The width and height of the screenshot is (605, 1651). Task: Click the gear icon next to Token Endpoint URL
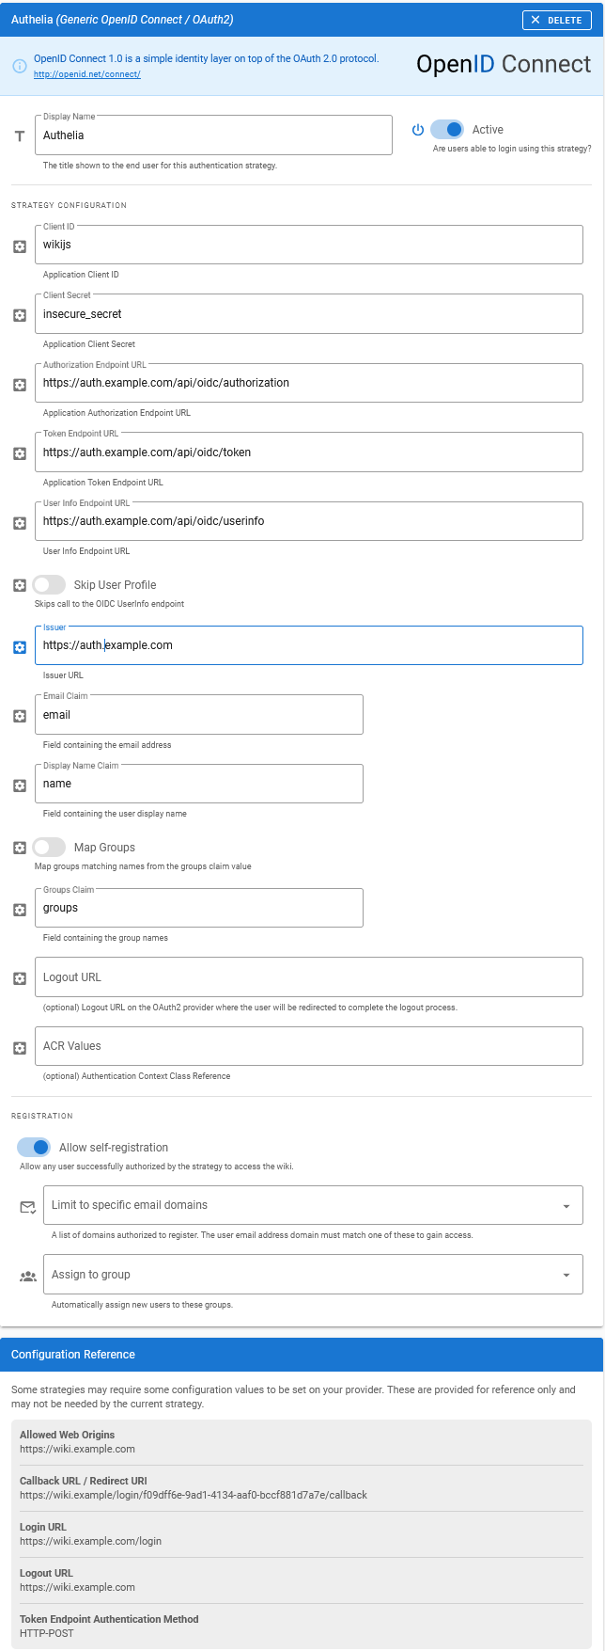[x=20, y=453]
